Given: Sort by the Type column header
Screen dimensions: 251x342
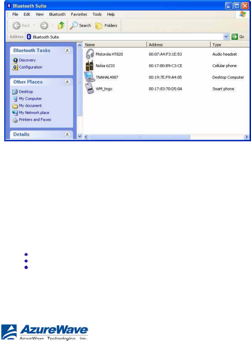Looking at the screenshot, I should tap(230, 45).
